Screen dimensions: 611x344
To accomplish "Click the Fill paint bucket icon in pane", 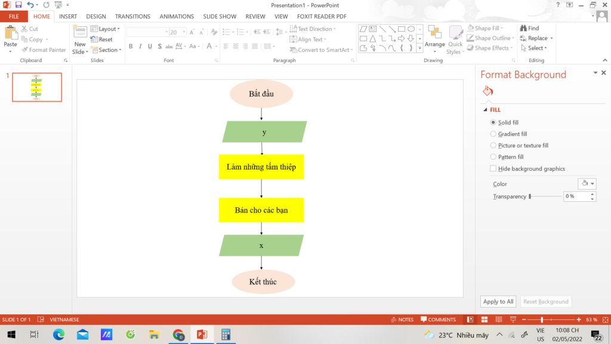I will click(x=487, y=91).
